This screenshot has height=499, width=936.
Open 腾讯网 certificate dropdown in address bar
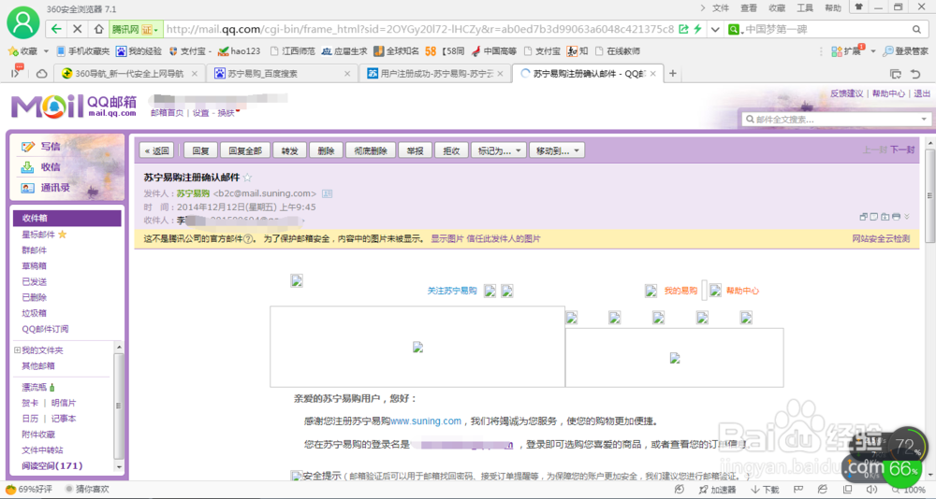point(136,29)
